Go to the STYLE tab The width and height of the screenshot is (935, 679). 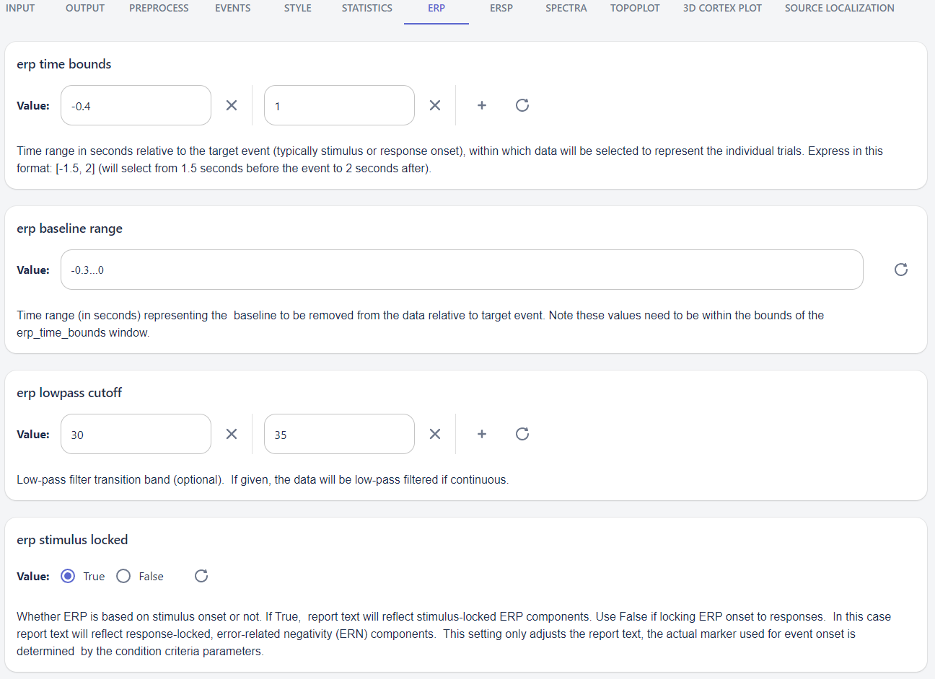298,8
